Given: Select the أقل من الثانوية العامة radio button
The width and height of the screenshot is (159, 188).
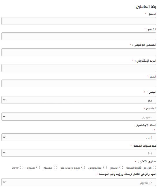Looking at the screenshot, I should (x=154, y=167).
